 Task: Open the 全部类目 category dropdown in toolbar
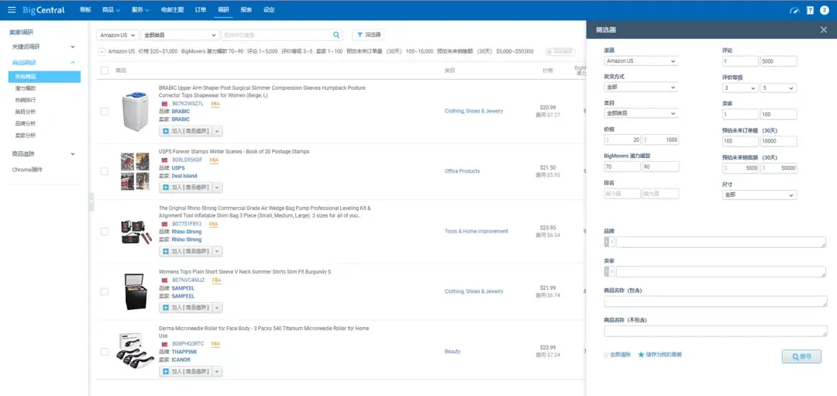tap(179, 35)
